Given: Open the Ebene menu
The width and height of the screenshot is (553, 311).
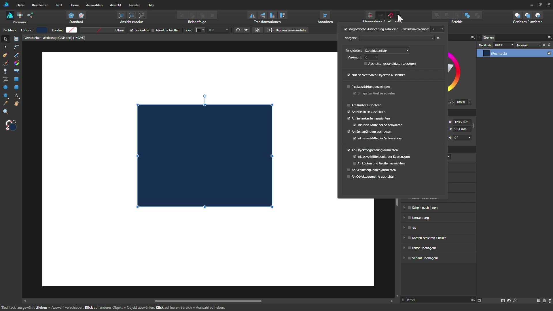Looking at the screenshot, I should [74, 5].
